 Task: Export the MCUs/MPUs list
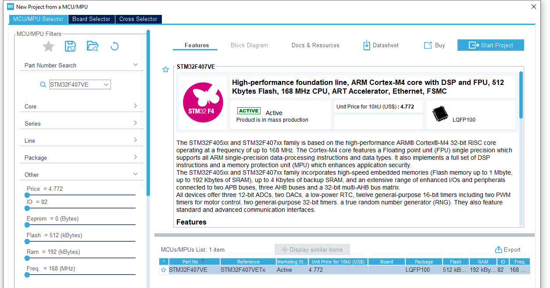[x=508, y=249]
